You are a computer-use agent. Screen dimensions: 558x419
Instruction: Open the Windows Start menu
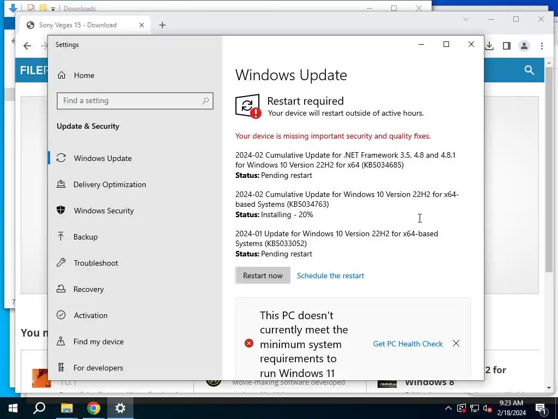13,408
